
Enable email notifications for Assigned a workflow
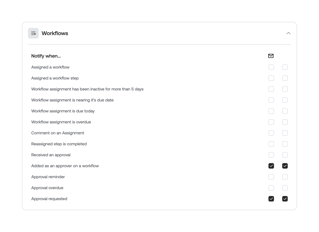[271, 67]
